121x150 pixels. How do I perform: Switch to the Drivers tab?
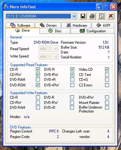click(x=48, y=25)
